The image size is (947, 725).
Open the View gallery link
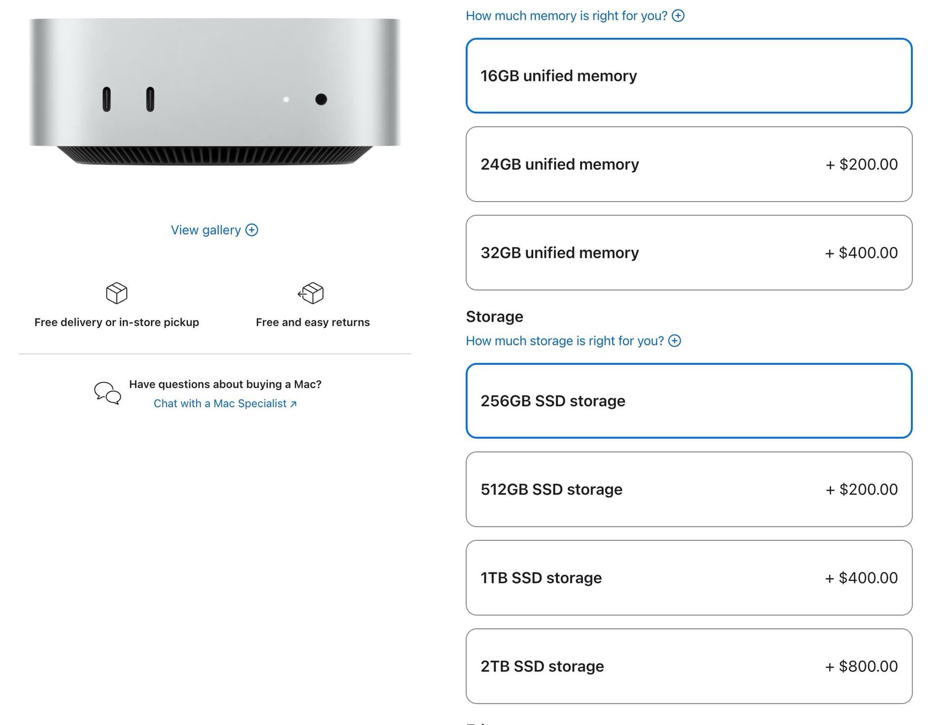[206, 230]
